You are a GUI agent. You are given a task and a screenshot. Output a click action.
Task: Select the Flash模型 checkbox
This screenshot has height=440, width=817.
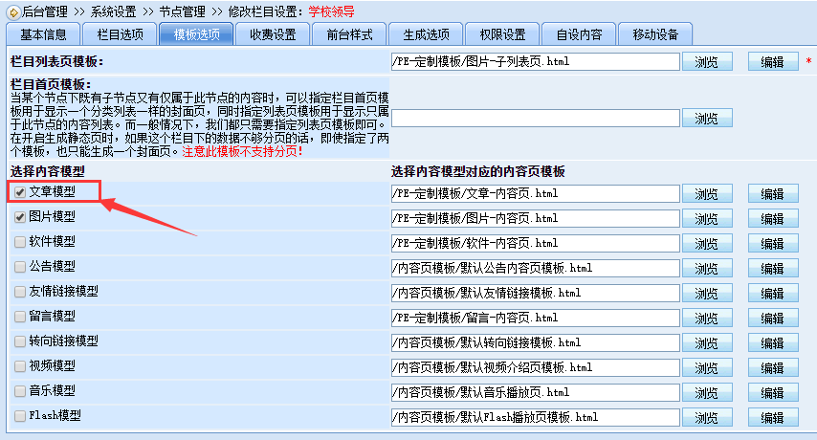pos(20,416)
